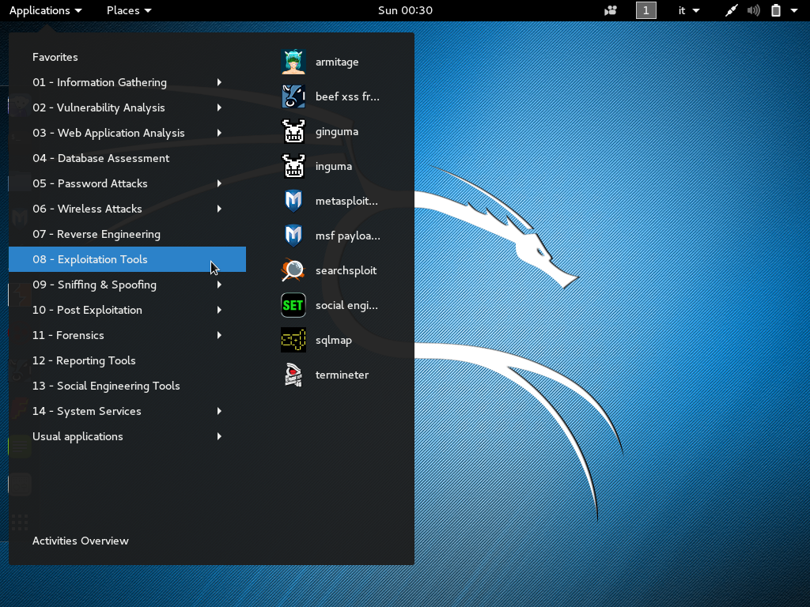810x607 pixels.
Task: Open Activities Overview
Action: point(81,541)
